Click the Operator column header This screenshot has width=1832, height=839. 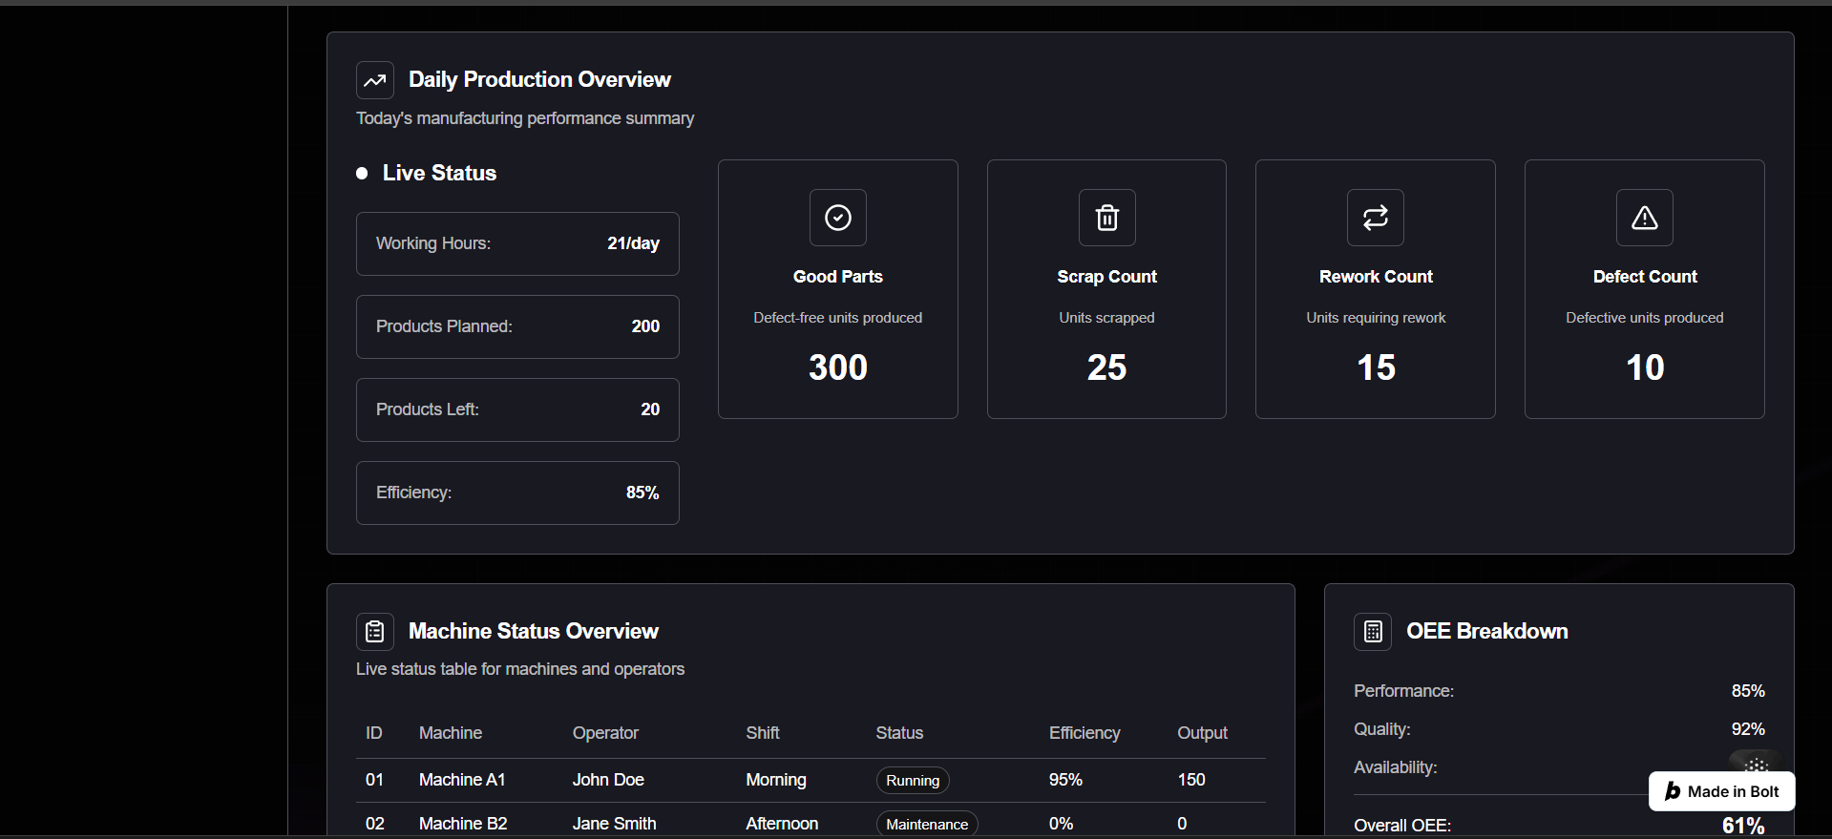605,733
